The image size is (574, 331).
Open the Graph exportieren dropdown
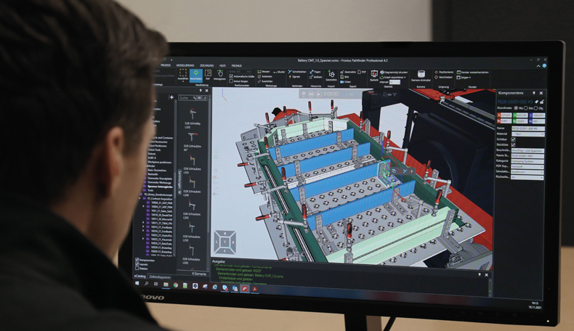(x=393, y=78)
